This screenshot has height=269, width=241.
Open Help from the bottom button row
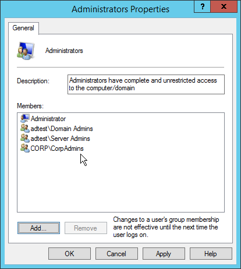(x=211, y=253)
